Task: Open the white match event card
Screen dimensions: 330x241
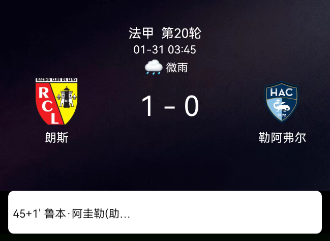Action: point(165,212)
